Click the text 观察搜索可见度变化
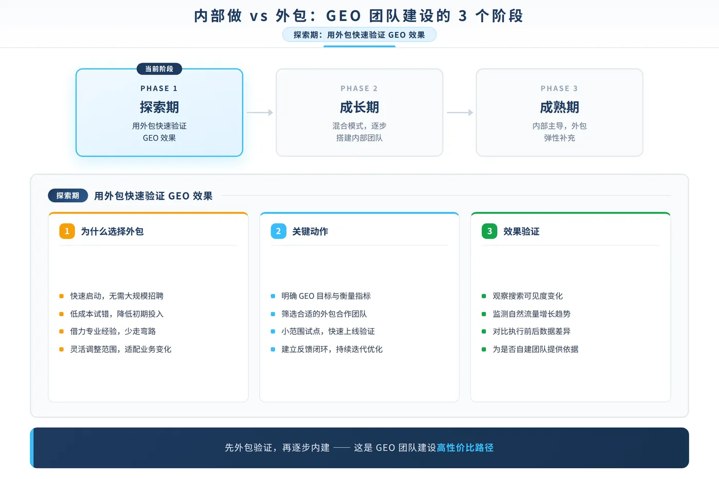 coord(528,296)
